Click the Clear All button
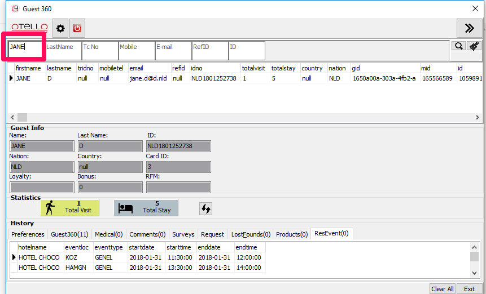This screenshot has width=486, height=294. click(x=443, y=289)
